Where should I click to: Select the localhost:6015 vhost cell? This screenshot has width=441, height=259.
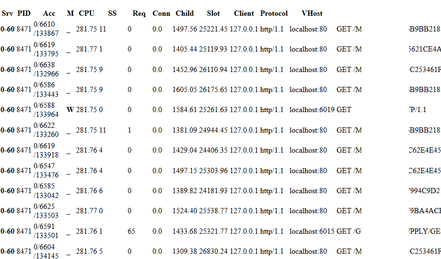312,231
